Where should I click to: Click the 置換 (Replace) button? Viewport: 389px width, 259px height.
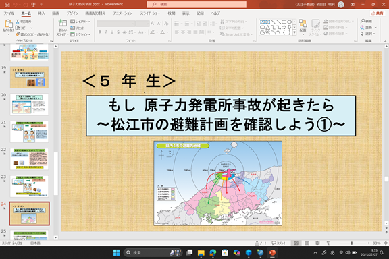click(368, 28)
